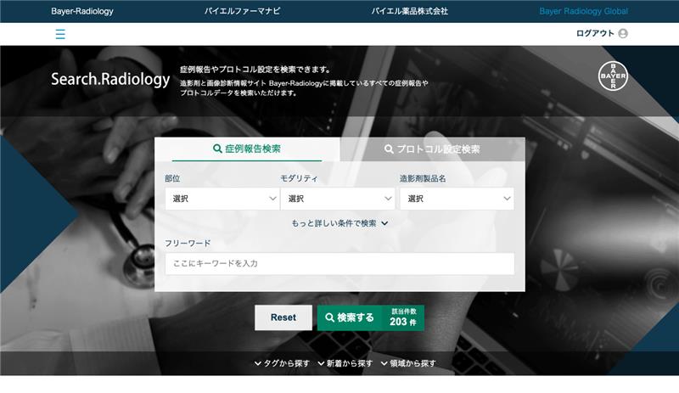Click the 部位 field label
Screen dimensions: 679x393
coord(172,178)
